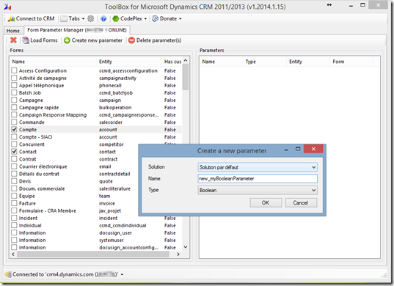Expand the CodePlex dropdown arrow
This screenshot has width=394, height=286.
pyautogui.click(x=145, y=19)
